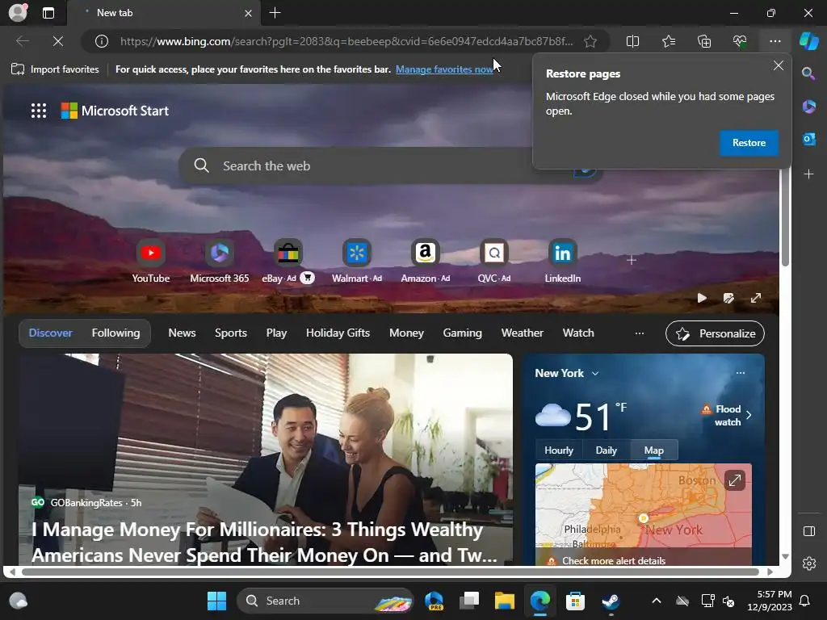Viewport: 827px width, 620px height.
Task: Click the bing.com address bar URL
Action: coord(346,41)
